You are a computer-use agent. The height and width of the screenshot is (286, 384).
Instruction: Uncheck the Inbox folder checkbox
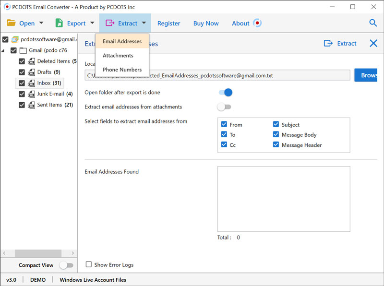tap(22, 83)
